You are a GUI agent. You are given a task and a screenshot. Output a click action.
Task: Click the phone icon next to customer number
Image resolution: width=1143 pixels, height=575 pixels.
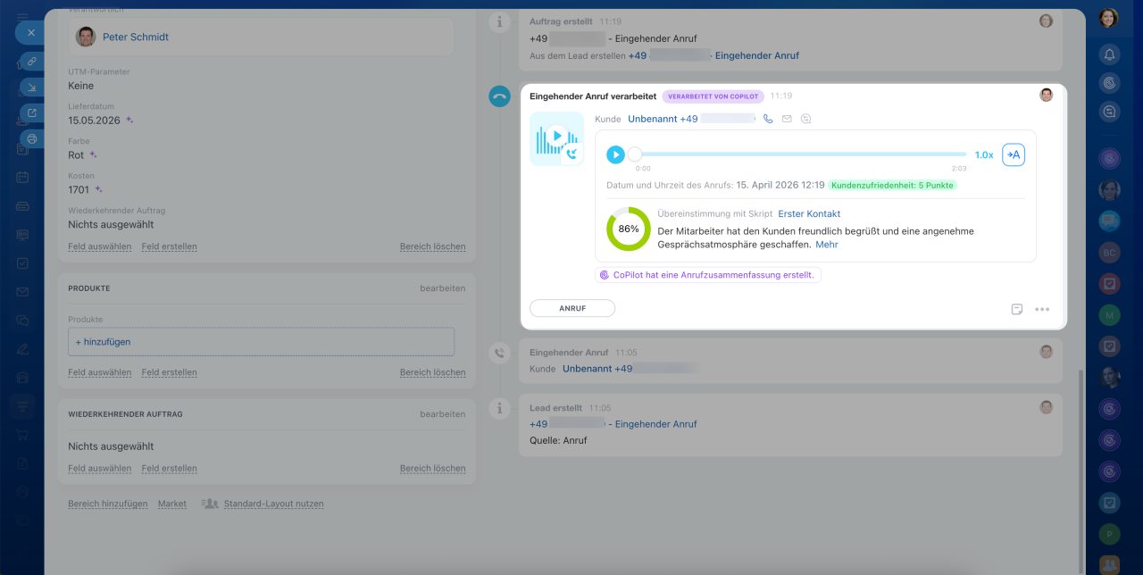pos(767,119)
